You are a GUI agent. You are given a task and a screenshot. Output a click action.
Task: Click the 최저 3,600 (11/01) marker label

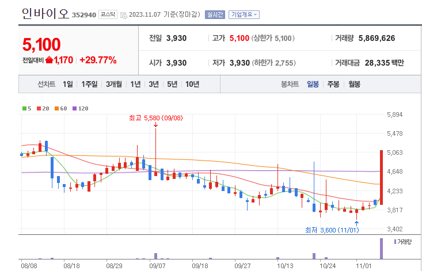332,230
